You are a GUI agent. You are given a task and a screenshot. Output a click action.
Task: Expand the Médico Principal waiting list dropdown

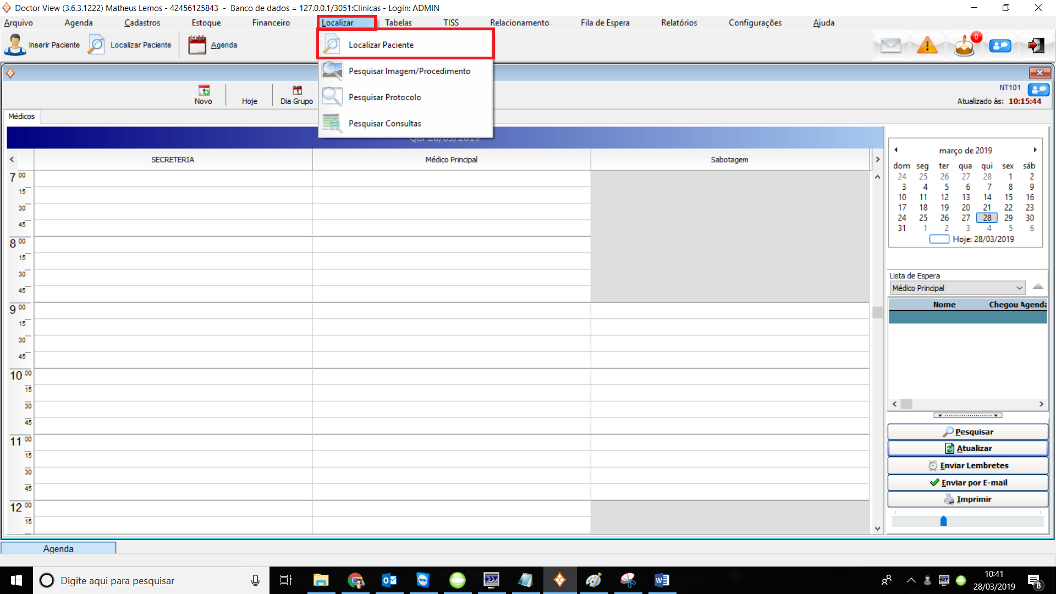point(1019,288)
